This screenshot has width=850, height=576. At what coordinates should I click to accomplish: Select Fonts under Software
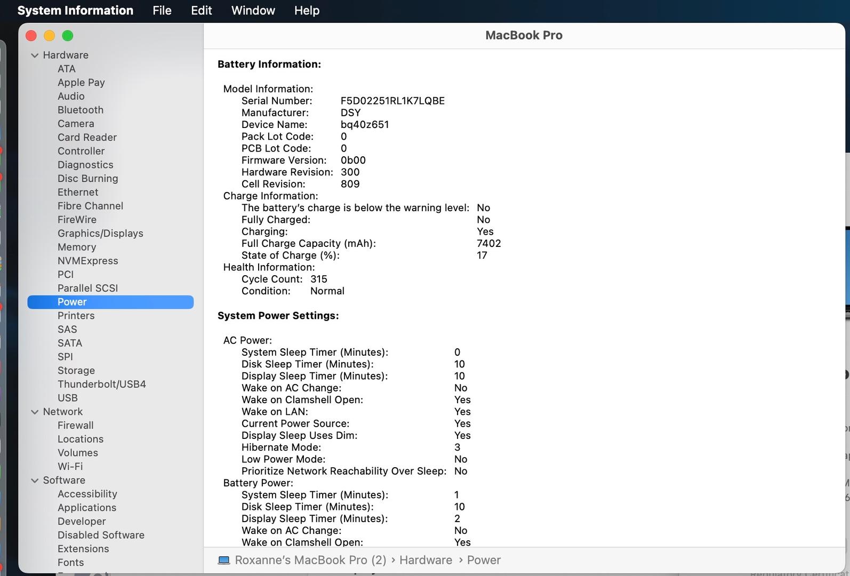pos(70,563)
